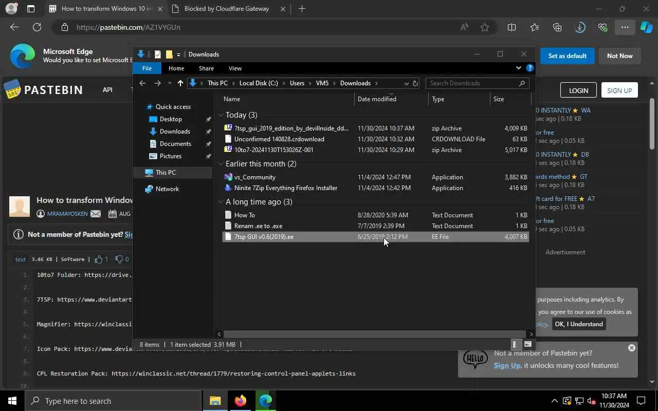The image size is (658, 411).
Task: Click OK, I Understand cookie button
Action: (x=579, y=324)
